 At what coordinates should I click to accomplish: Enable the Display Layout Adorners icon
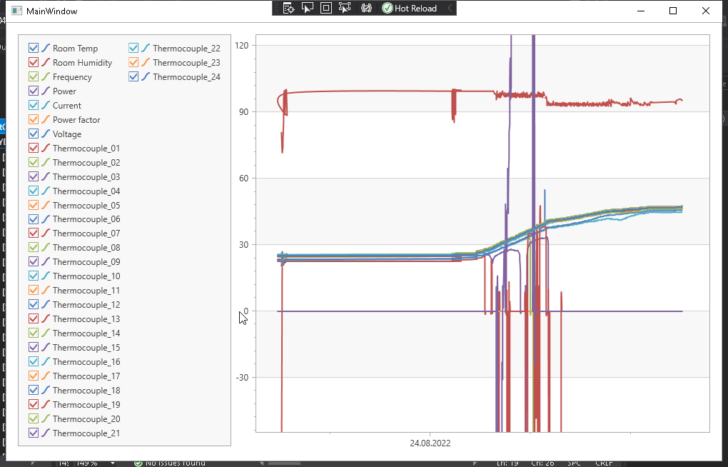click(326, 8)
